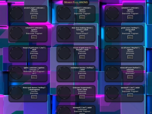Select 'Igétis | unknown | ageless' title
The height and width of the screenshot is (114, 152).
click(x=34, y=68)
